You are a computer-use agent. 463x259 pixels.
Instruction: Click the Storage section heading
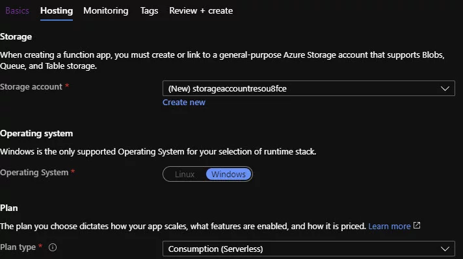pos(16,37)
